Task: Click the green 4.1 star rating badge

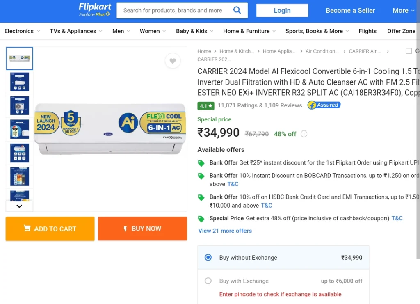Action: 206,106
